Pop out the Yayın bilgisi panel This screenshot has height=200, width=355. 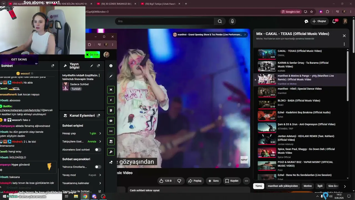[98, 66]
